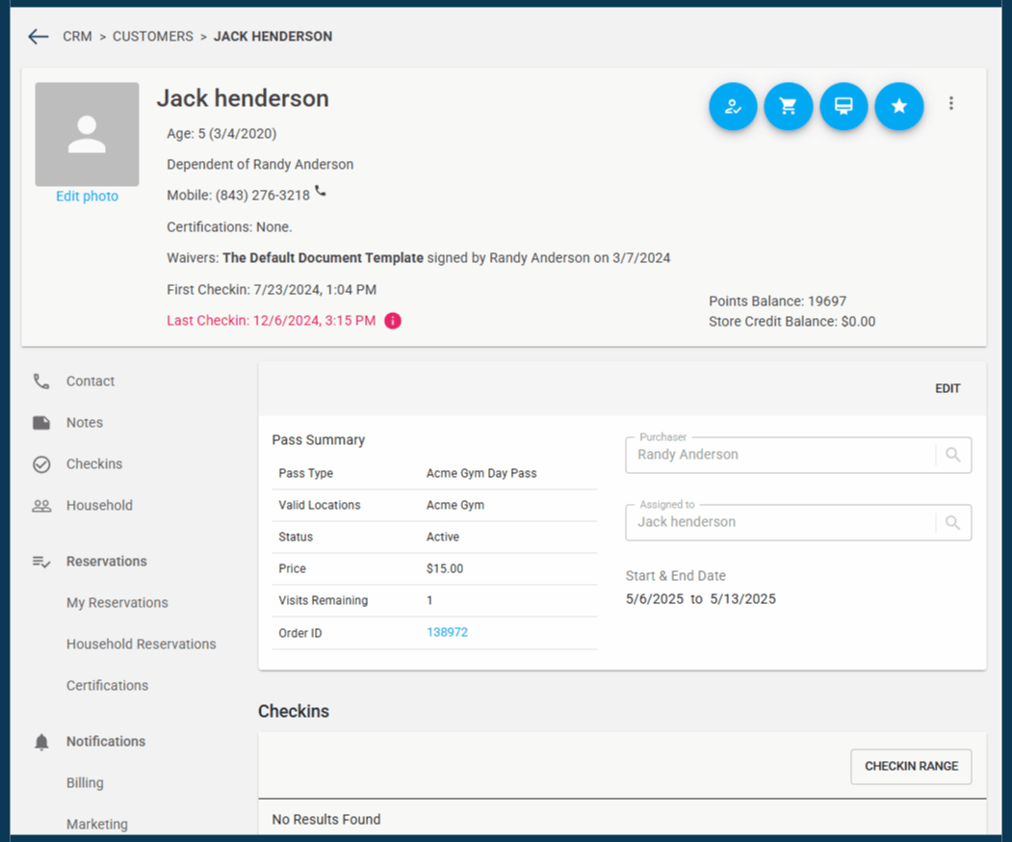Viewport: 1012px width, 842px height.
Task: Click the blue star button
Action: tap(899, 106)
